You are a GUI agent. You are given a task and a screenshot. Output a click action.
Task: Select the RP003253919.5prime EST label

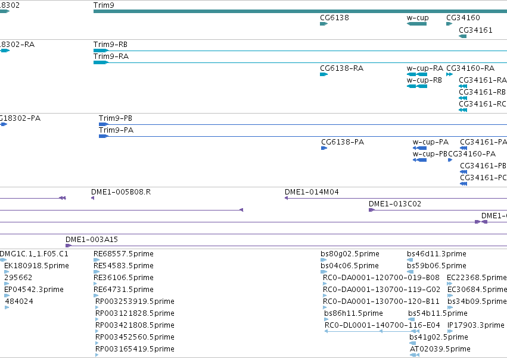point(135,302)
